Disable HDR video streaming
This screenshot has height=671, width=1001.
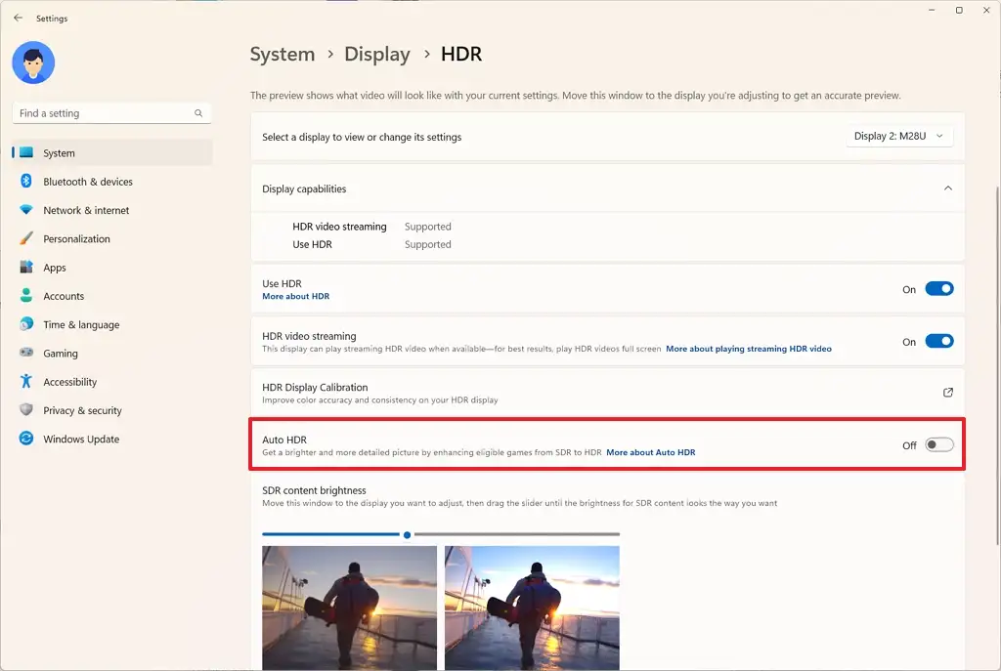939,341
